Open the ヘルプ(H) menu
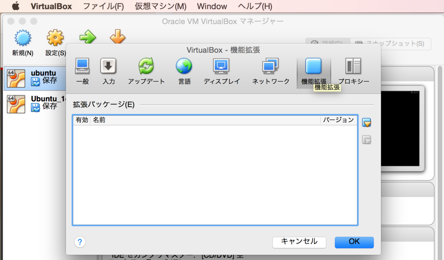The height and width of the screenshot is (260, 444). tap(255, 6)
